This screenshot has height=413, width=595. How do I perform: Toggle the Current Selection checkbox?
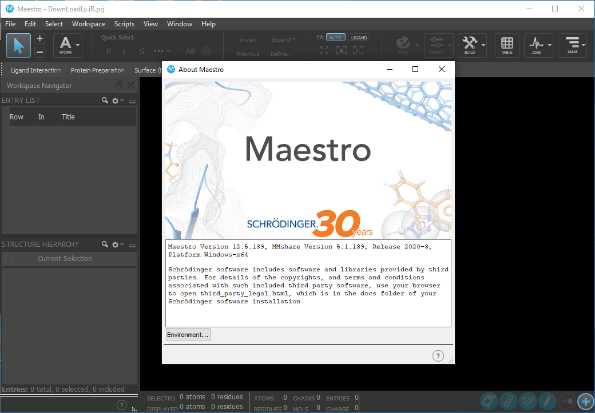click(9, 259)
